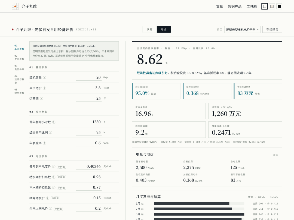Jump to 02 发电参数 section in sidebar
This screenshot has height=220, width=294.
click(19, 57)
